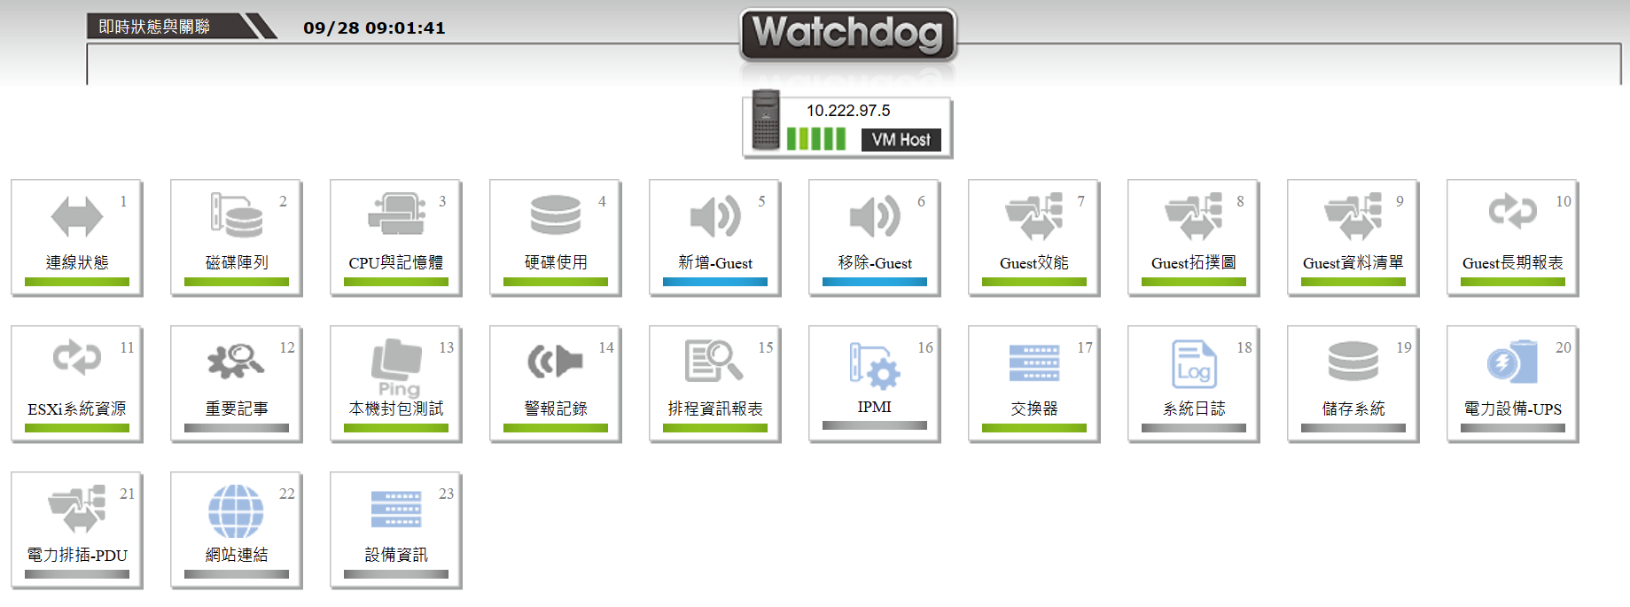The width and height of the screenshot is (1630, 607).
Task: Click the 新增-Guest speaker icon tile
Action: (x=715, y=237)
